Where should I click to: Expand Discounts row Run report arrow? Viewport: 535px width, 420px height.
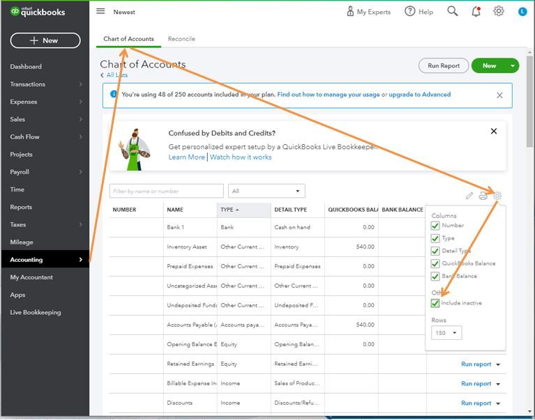click(x=498, y=403)
